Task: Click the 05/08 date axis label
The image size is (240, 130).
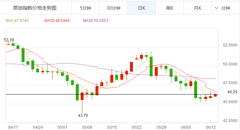Action: [87, 127]
